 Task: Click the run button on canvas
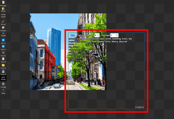pyautogui.click(x=73, y=35)
